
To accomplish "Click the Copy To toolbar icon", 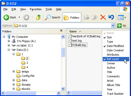I will click(95, 17).
